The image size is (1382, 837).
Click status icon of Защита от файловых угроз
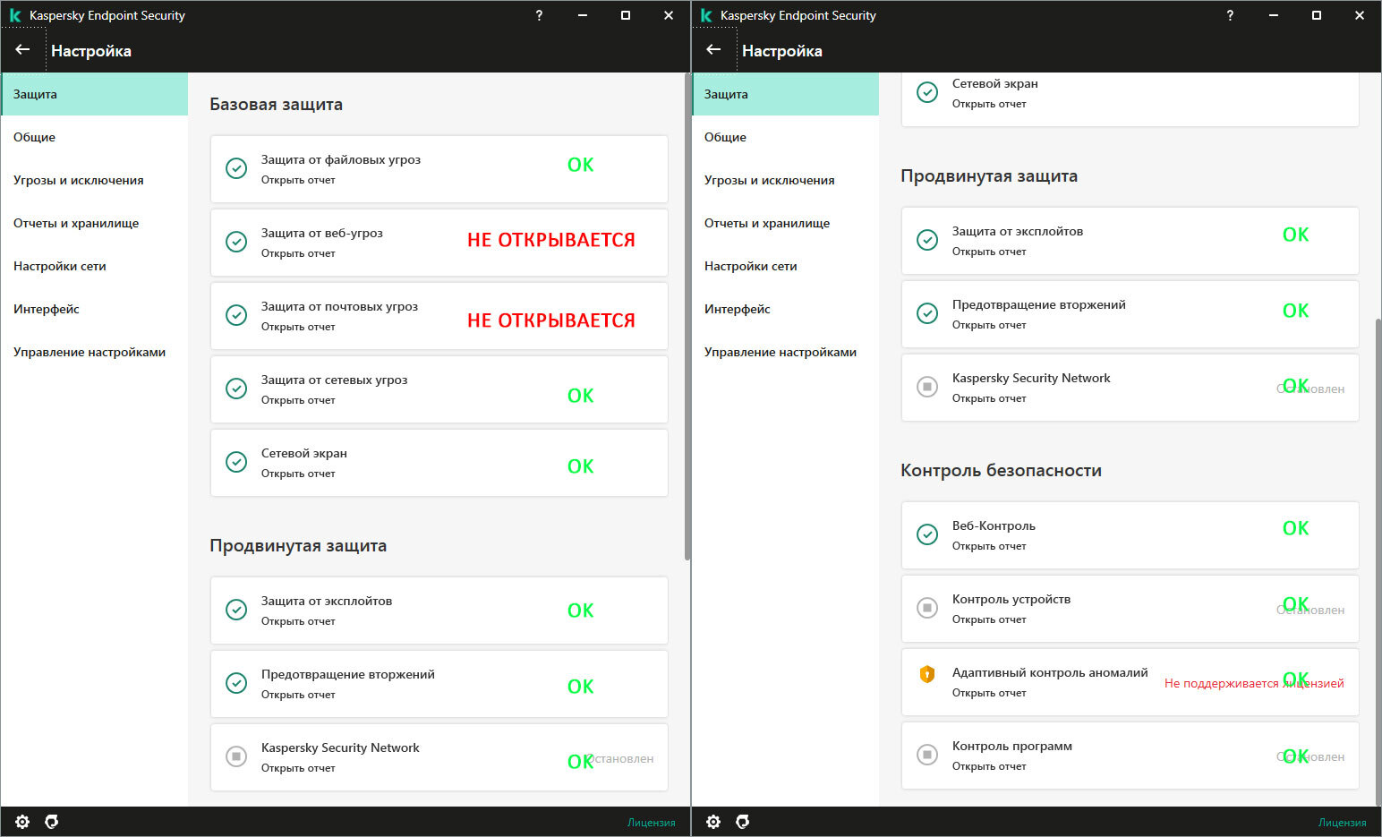click(x=236, y=168)
